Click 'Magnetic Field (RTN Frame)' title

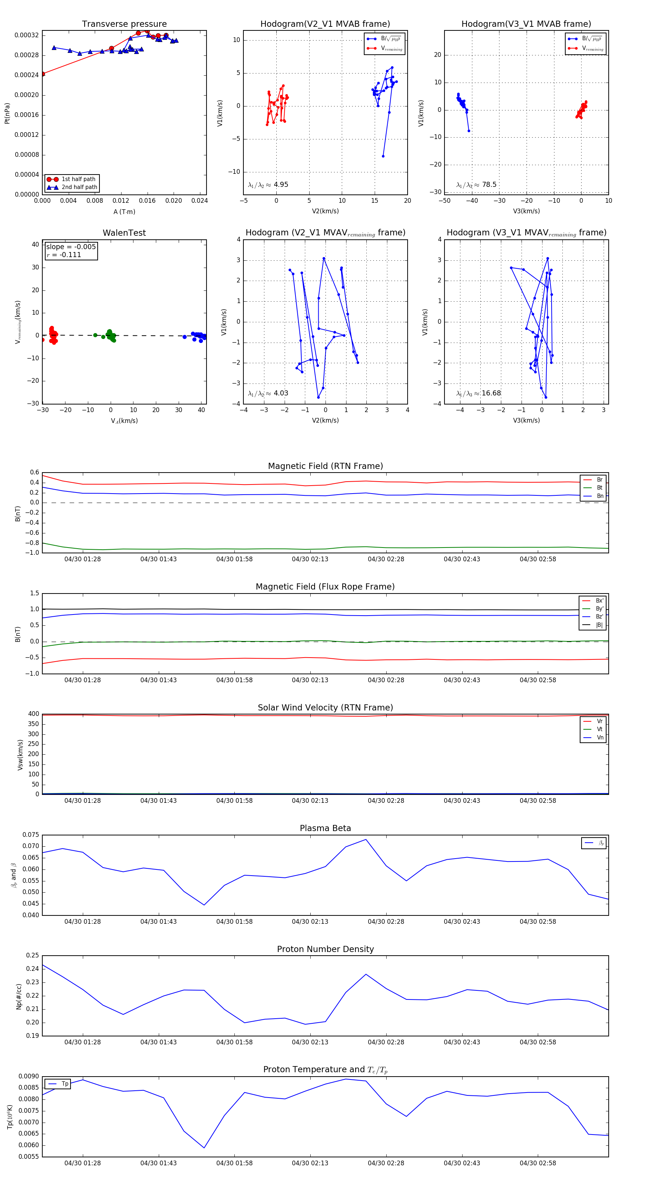point(325,466)
